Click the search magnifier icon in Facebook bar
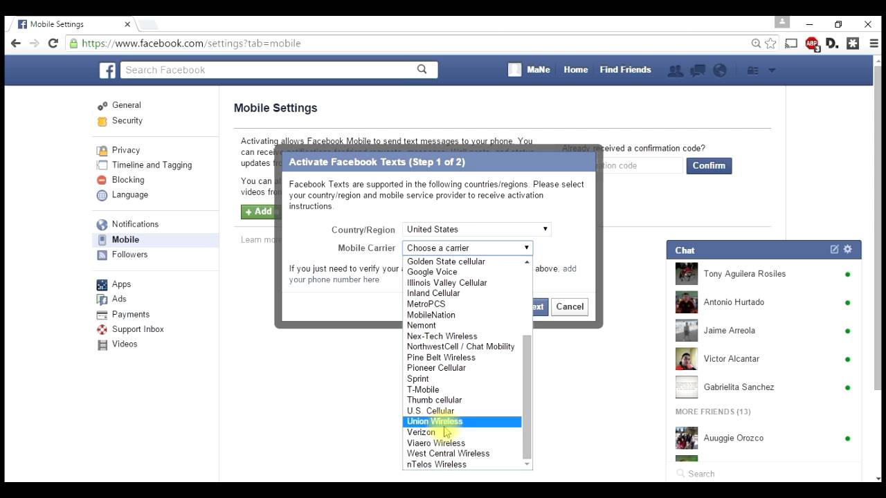Viewport: 886px width, 498px height. click(x=422, y=69)
